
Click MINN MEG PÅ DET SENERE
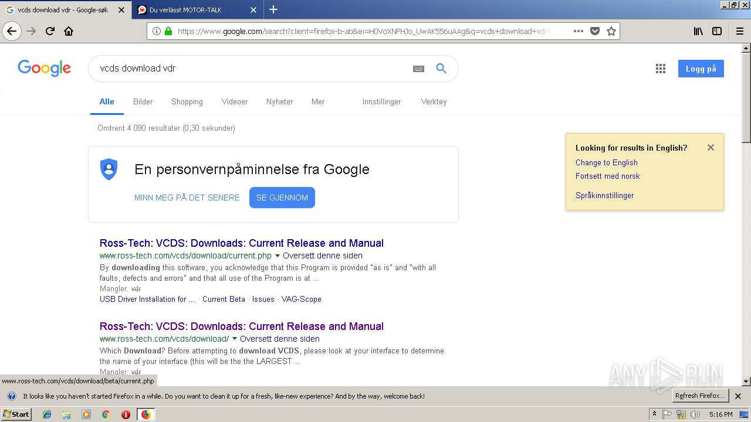point(187,198)
